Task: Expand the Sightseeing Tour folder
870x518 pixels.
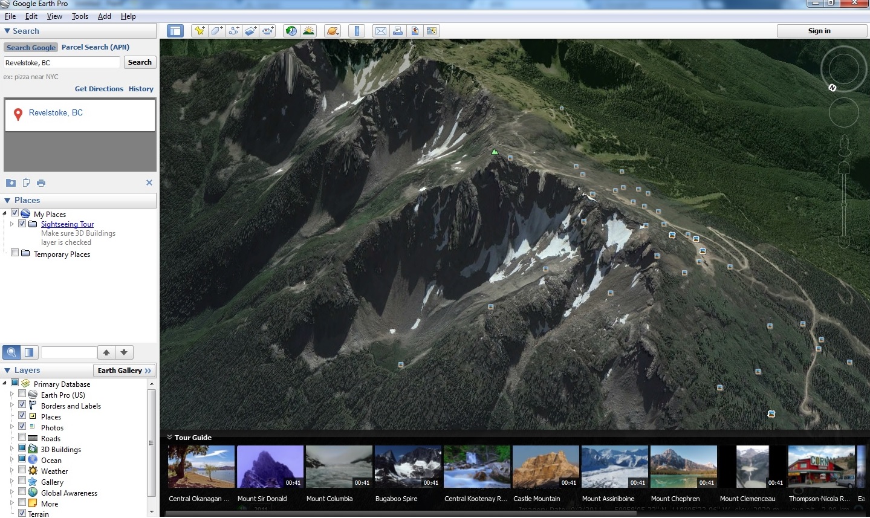Action: point(12,224)
